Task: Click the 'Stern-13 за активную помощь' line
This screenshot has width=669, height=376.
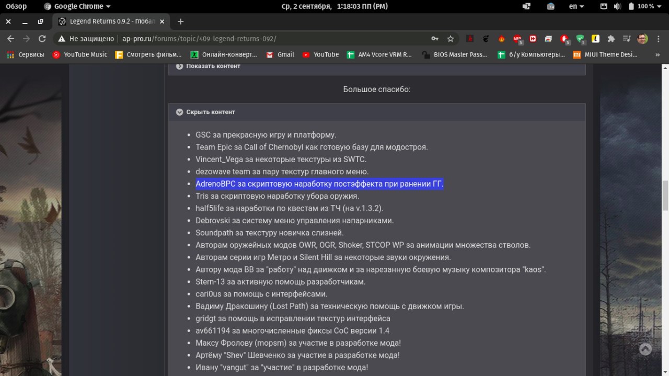Action: point(281,282)
